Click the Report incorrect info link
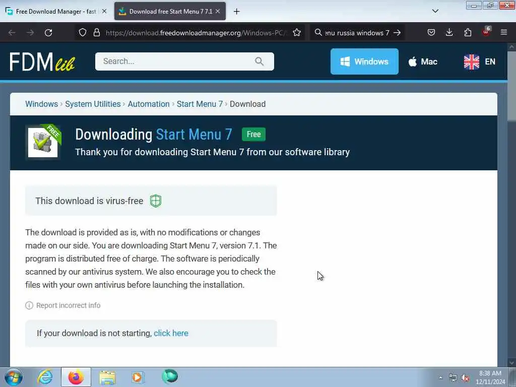This screenshot has width=516, height=387. [x=68, y=305]
